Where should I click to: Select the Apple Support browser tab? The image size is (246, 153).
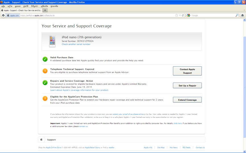pos(21,10)
